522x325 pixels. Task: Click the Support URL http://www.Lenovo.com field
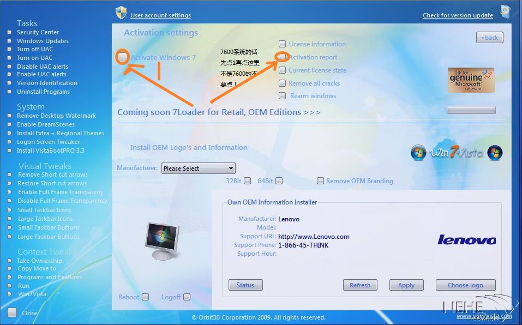(314, 237)
